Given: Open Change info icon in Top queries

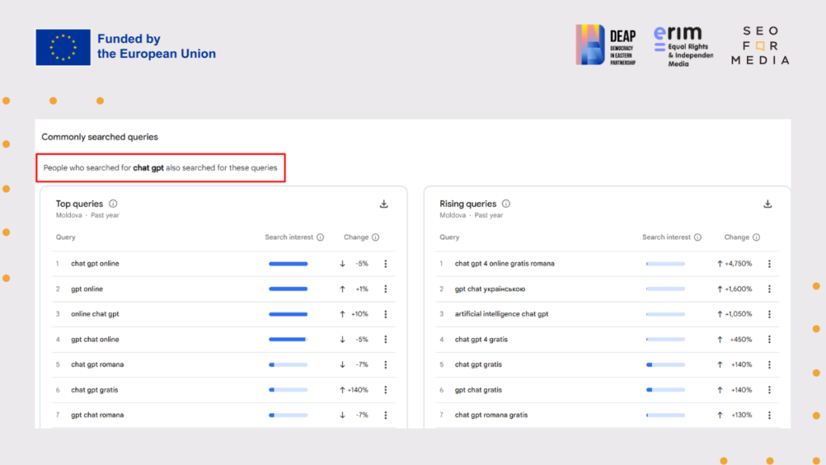Looking at the screenshot, I should [x=375, y=237].
